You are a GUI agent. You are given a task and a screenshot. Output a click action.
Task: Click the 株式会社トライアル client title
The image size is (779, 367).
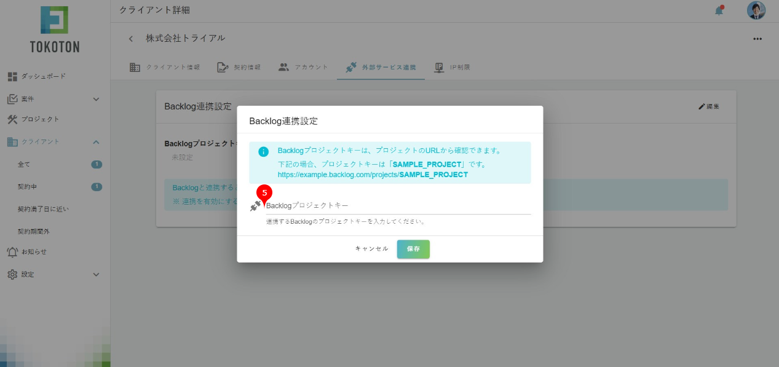click(185, 38)
